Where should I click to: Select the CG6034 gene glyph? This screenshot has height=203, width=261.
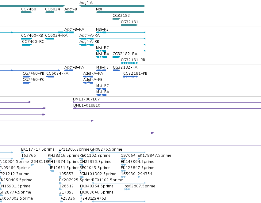tap(49, 12)
